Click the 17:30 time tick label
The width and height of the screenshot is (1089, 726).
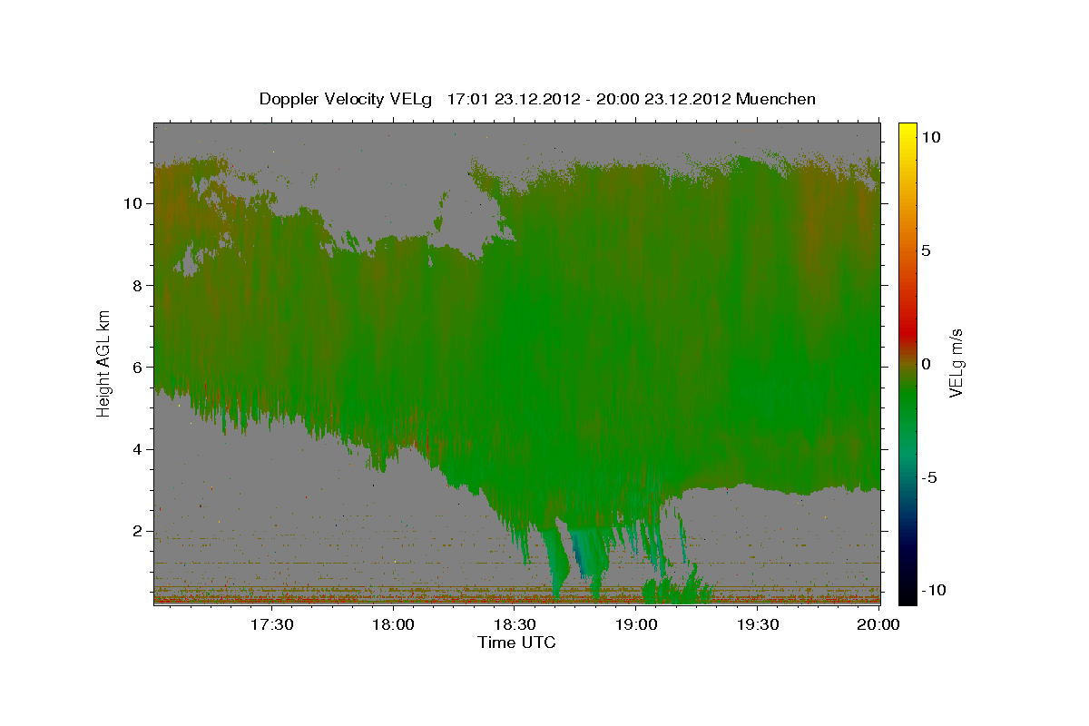(272, 624)
